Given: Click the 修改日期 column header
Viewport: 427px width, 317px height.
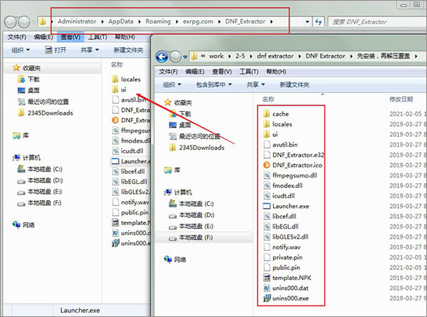Looking at the screenshot, I should [401, 99].
